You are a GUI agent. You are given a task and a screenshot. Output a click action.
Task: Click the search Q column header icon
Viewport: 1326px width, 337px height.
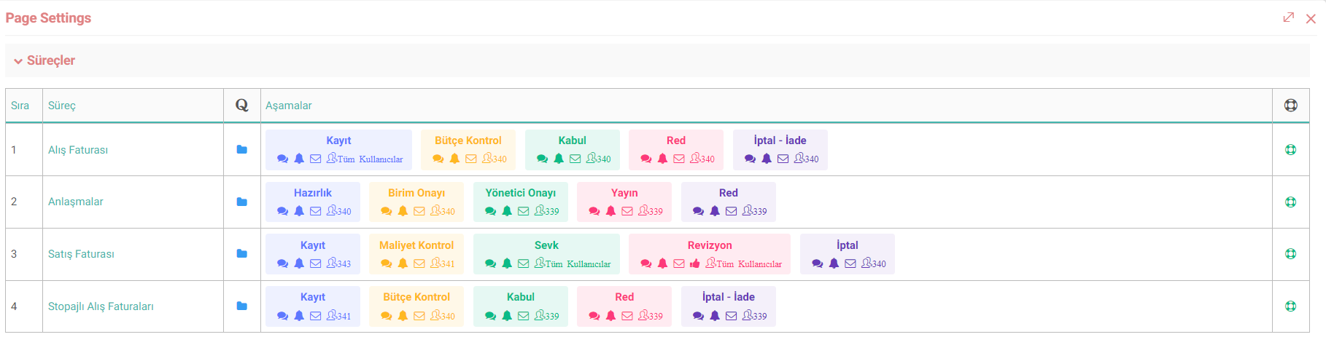(241, 106)
